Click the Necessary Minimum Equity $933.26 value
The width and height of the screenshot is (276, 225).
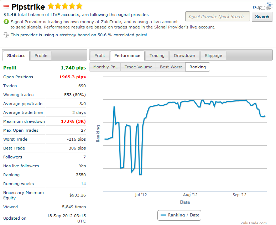pyautogui.click(x=78, y=195)
